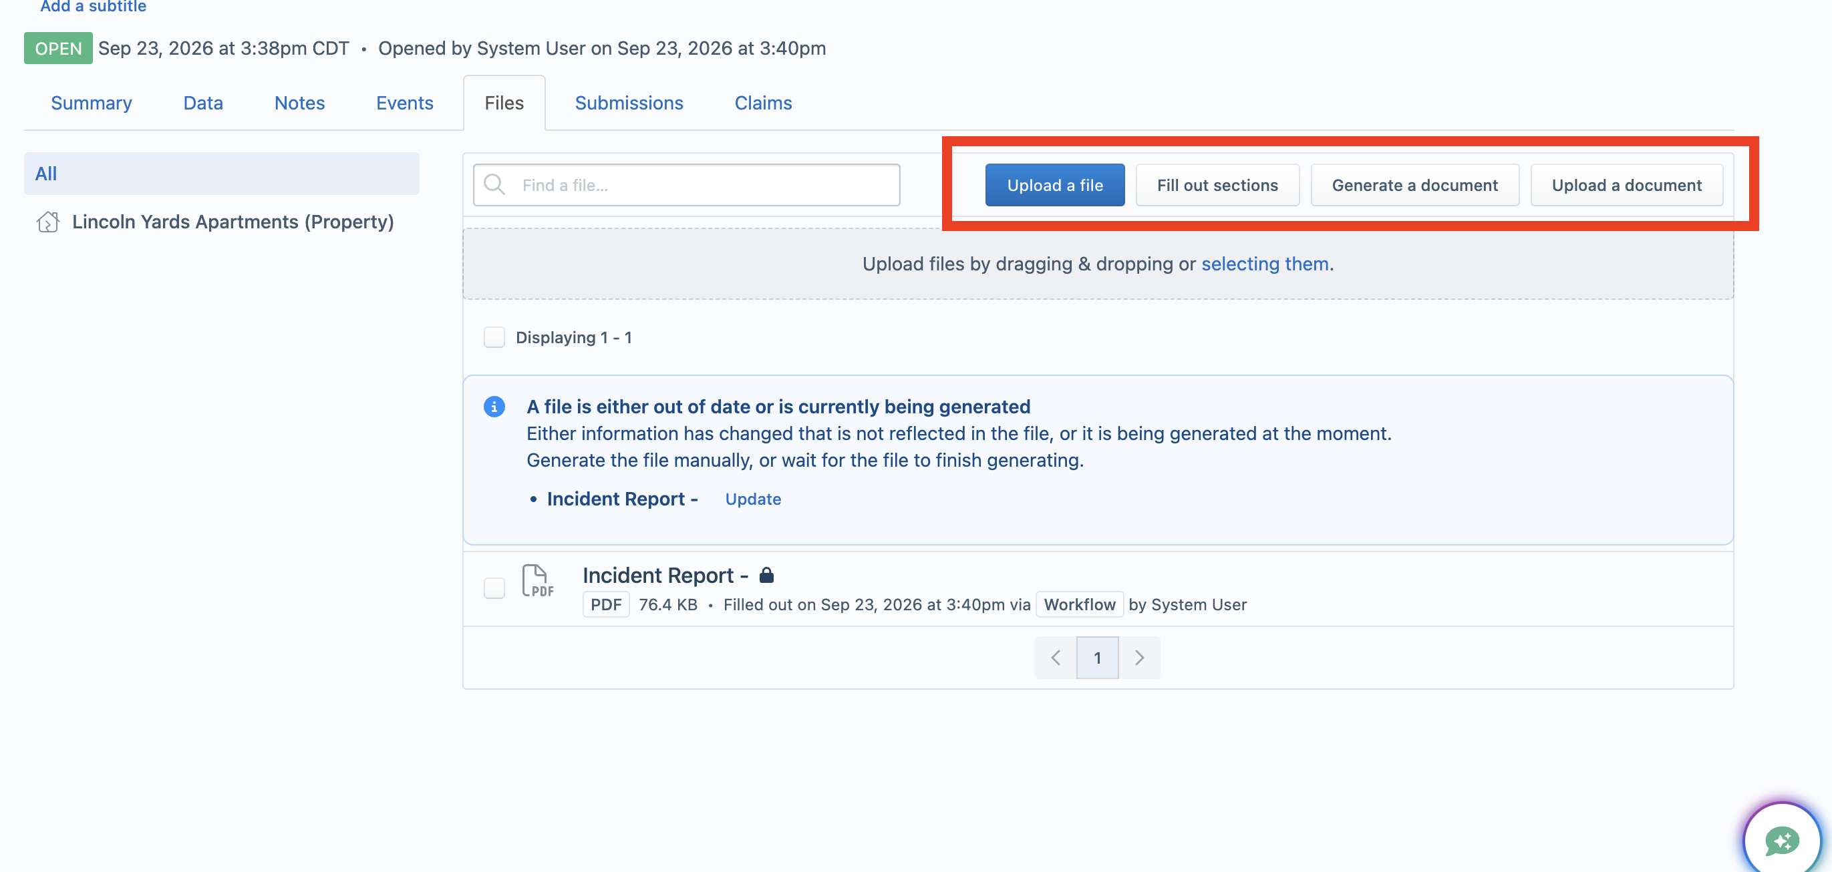Viewport: 1832px width, 872px height.
Task: Click the lock icon beside Incident Report
Action: coord(766,574)
